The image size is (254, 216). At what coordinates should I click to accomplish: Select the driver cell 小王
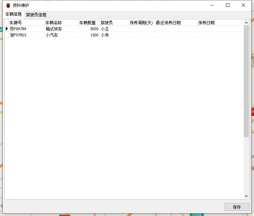(114, 29)
